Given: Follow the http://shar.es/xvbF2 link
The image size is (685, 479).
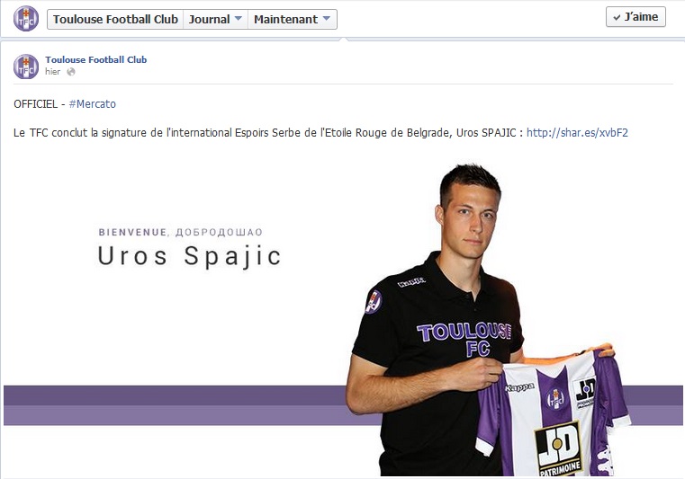Looking at the screenshot, I should (x=577, y=133).
